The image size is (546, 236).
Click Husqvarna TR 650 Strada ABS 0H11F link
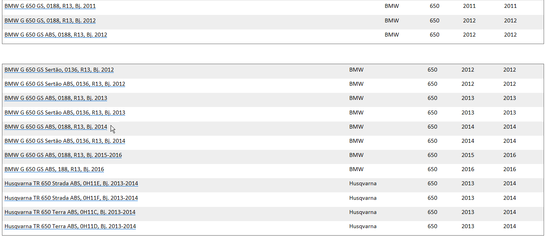[x=71, y=198]
